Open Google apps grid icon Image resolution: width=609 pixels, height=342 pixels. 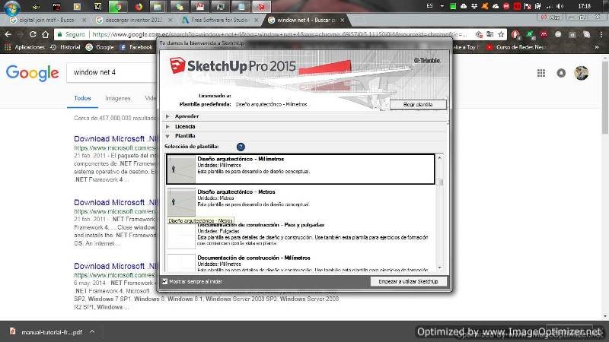click(x=541, y=73)
